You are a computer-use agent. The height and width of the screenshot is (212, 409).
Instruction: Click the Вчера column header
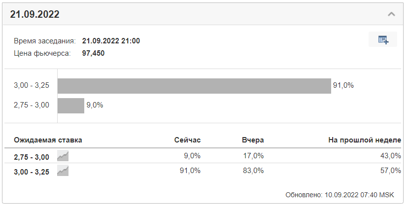pos(253,140)
